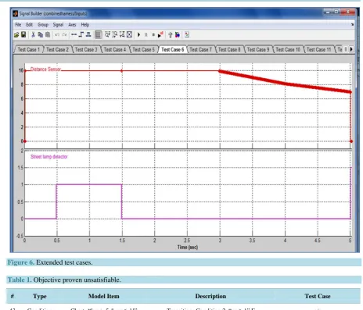This screenshot has height=310, width=363.
Task: Click the thick red Distance Sensor curve segment
Action: (x=285, y=83)
